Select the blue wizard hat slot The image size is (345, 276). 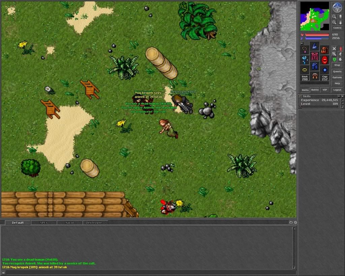[x=315, y=46]
